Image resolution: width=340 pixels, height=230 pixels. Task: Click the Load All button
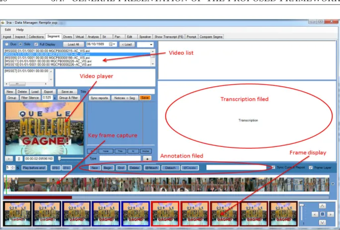(73, 44)
